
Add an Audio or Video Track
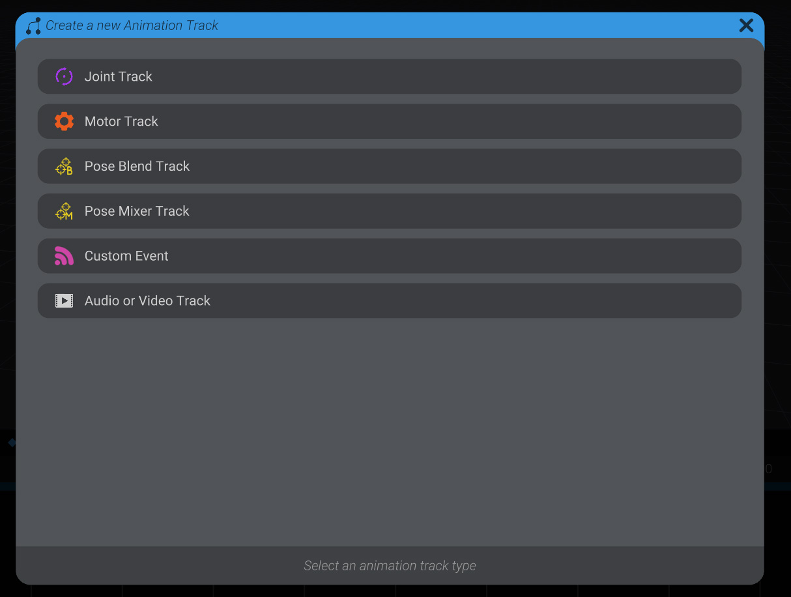point(390,300)
